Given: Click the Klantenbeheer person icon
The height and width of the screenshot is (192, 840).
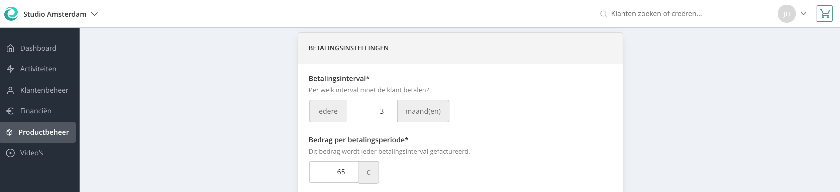Looking at the screenshot, I should (10, 90).
